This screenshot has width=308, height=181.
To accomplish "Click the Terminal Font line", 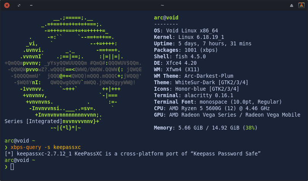I will 218,102.
